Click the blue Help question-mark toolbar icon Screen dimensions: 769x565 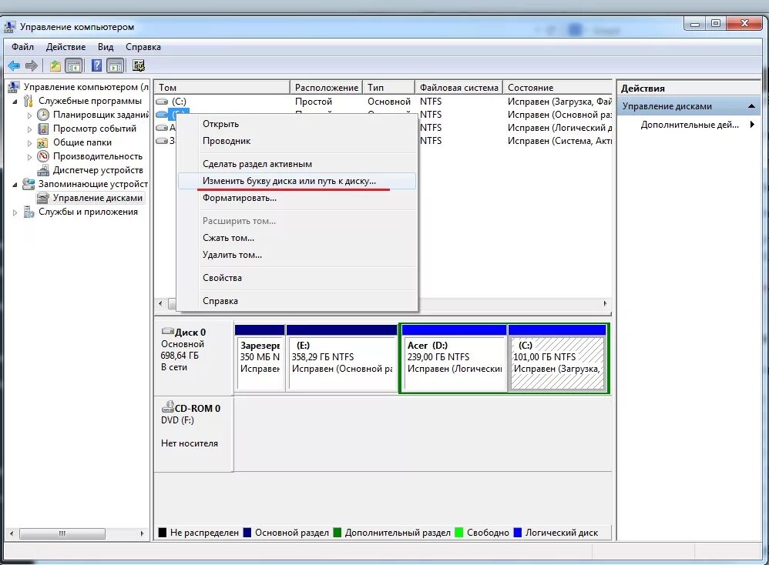pyautogui.click(x=96, y=65)
